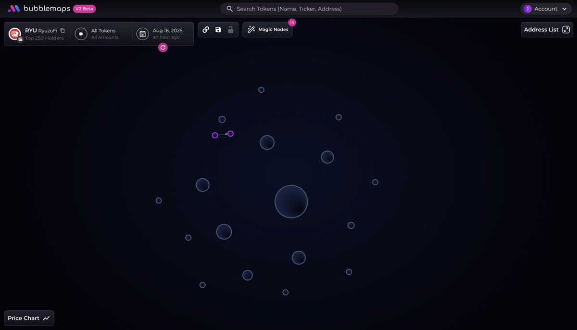The width and height of the screenshot is (577, 330).
Task: Click the save map icon
Action: 218,30
